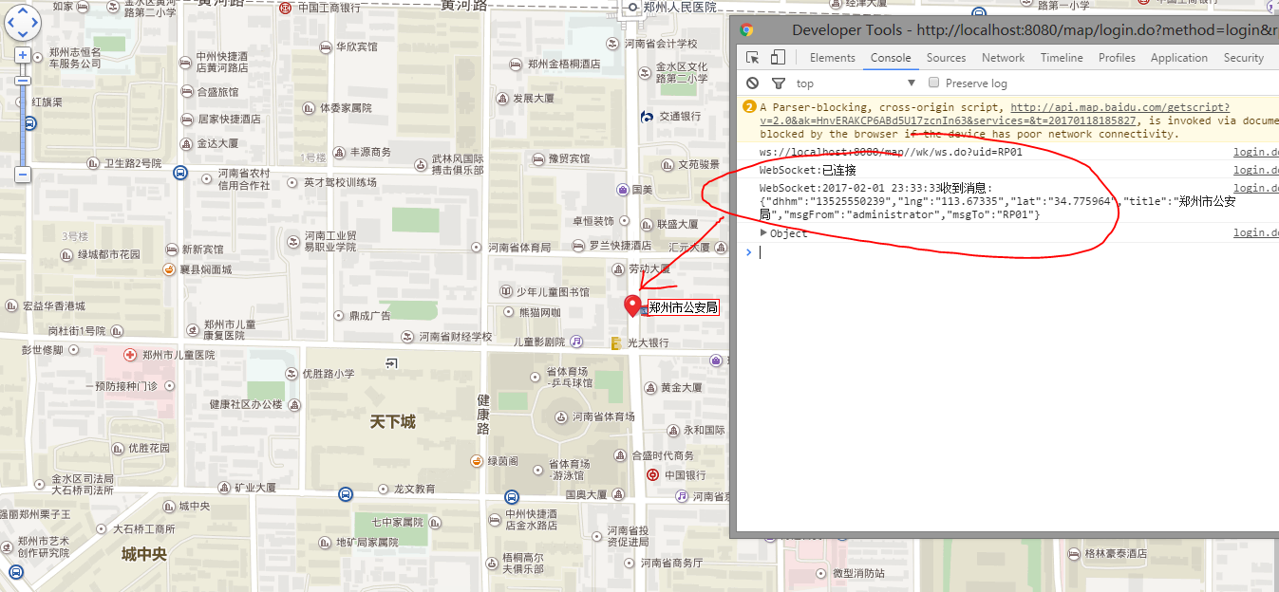Click the blue zoom level track
The height and width of the screenshot is (592, 1279).
coord(23,126)
